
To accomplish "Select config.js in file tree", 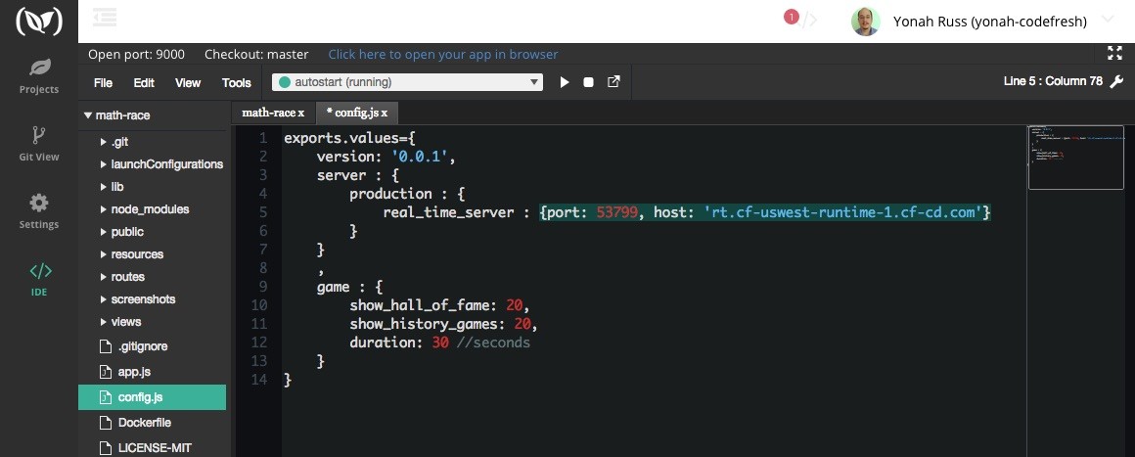I will [x=152, y=397].
